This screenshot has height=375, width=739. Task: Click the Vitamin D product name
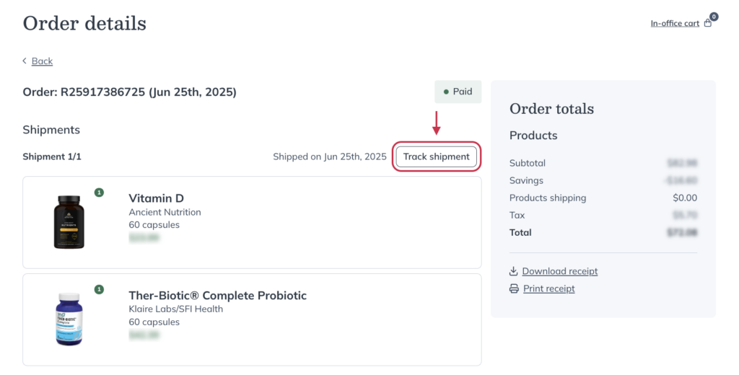(156, 198)
